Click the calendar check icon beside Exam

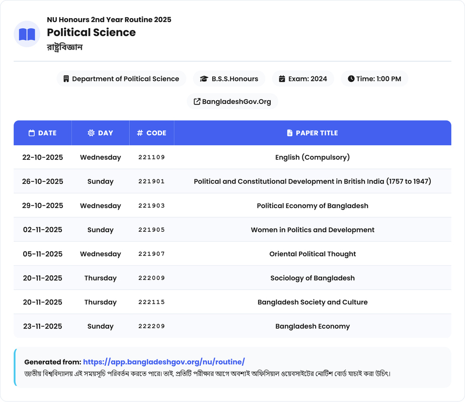coord(282,79)
